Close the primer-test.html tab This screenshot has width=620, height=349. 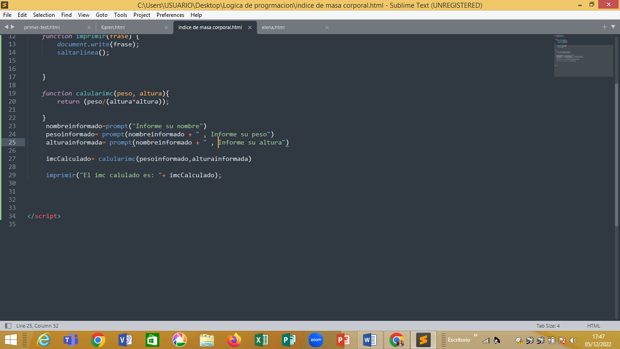pyautogui.click(x=89, y=27)
